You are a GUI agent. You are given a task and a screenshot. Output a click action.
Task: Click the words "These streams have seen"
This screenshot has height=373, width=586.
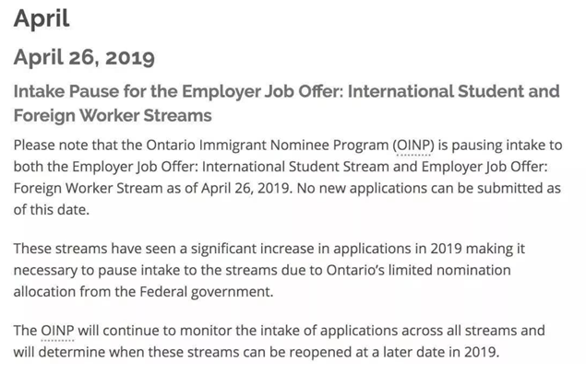[96, 249]
